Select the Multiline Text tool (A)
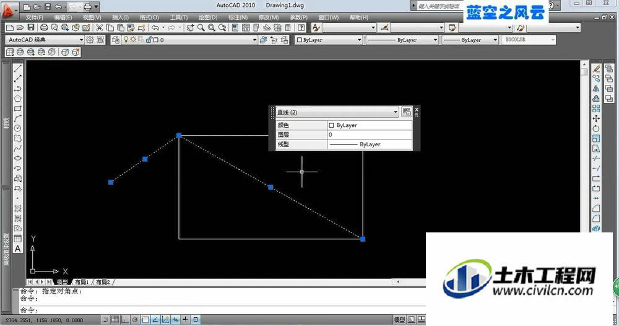This screenshot has height=326, width=619. click(x=18, y=249)
